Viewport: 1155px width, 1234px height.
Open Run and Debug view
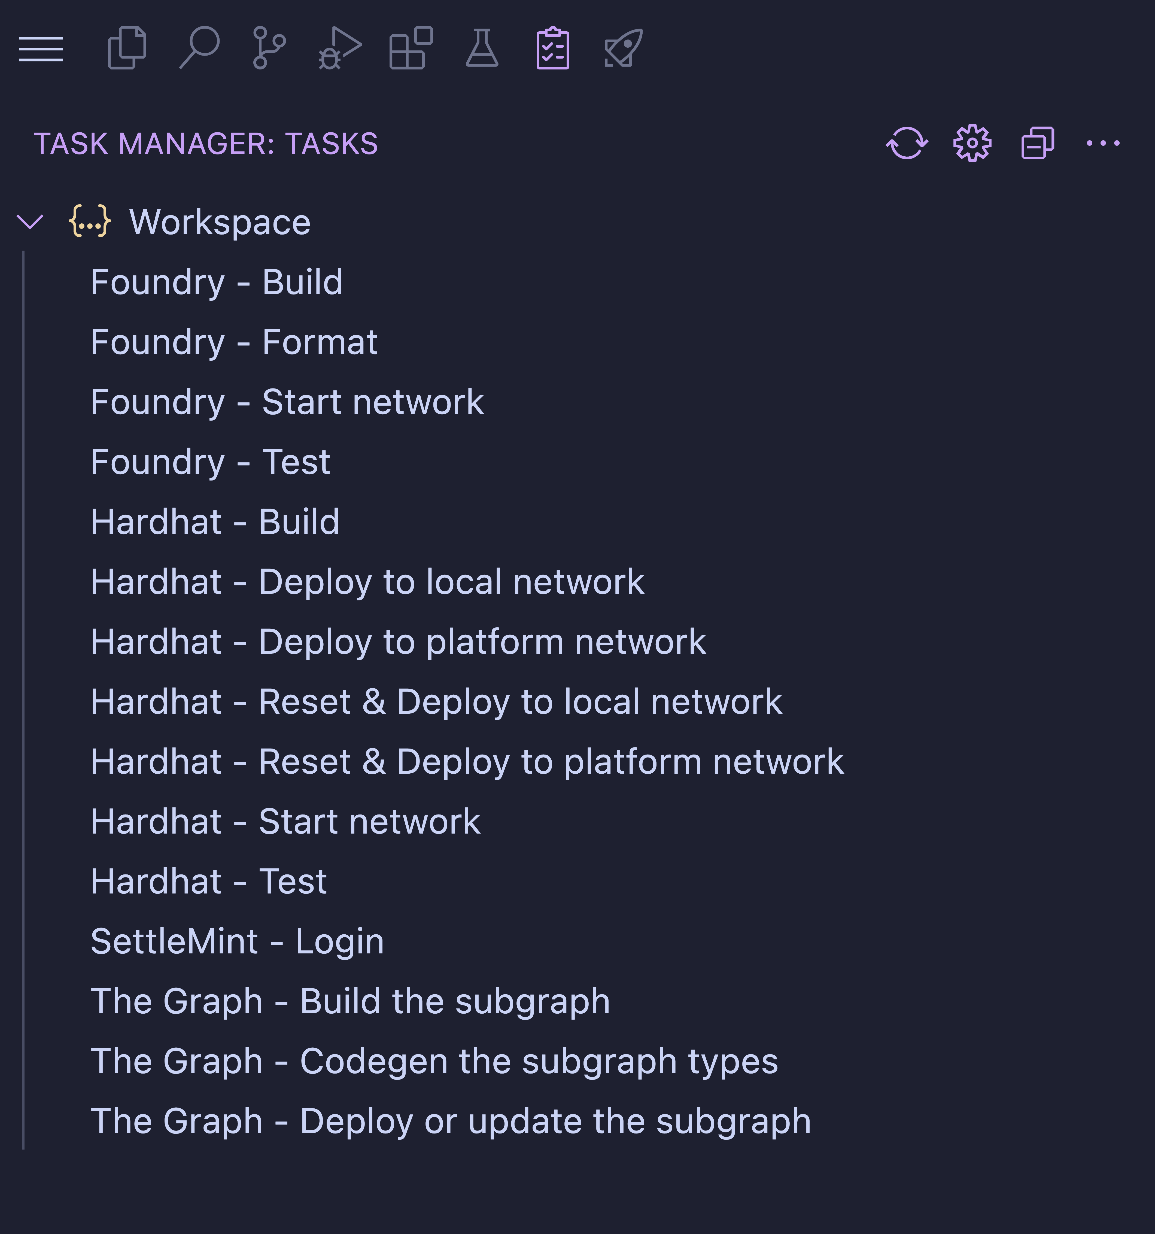[x=339, y=48]
